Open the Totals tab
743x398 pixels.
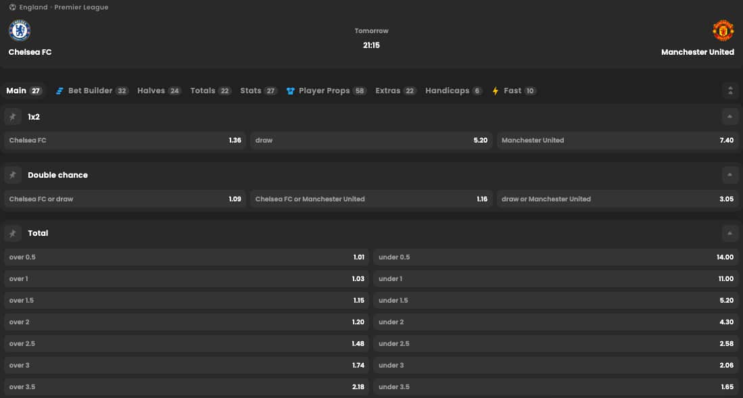click(x=211, y=91)
